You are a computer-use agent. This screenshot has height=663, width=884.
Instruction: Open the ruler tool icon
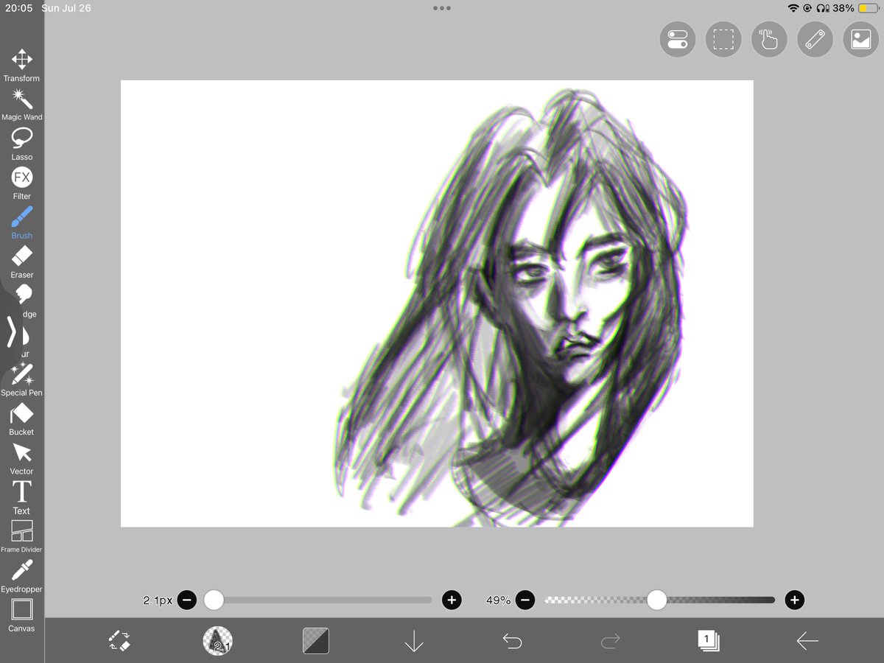(x=815, y=39)
